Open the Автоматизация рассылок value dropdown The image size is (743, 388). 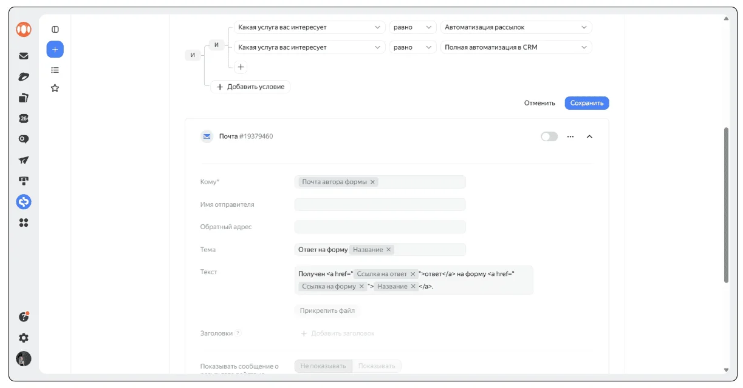(x=516, y=27)
